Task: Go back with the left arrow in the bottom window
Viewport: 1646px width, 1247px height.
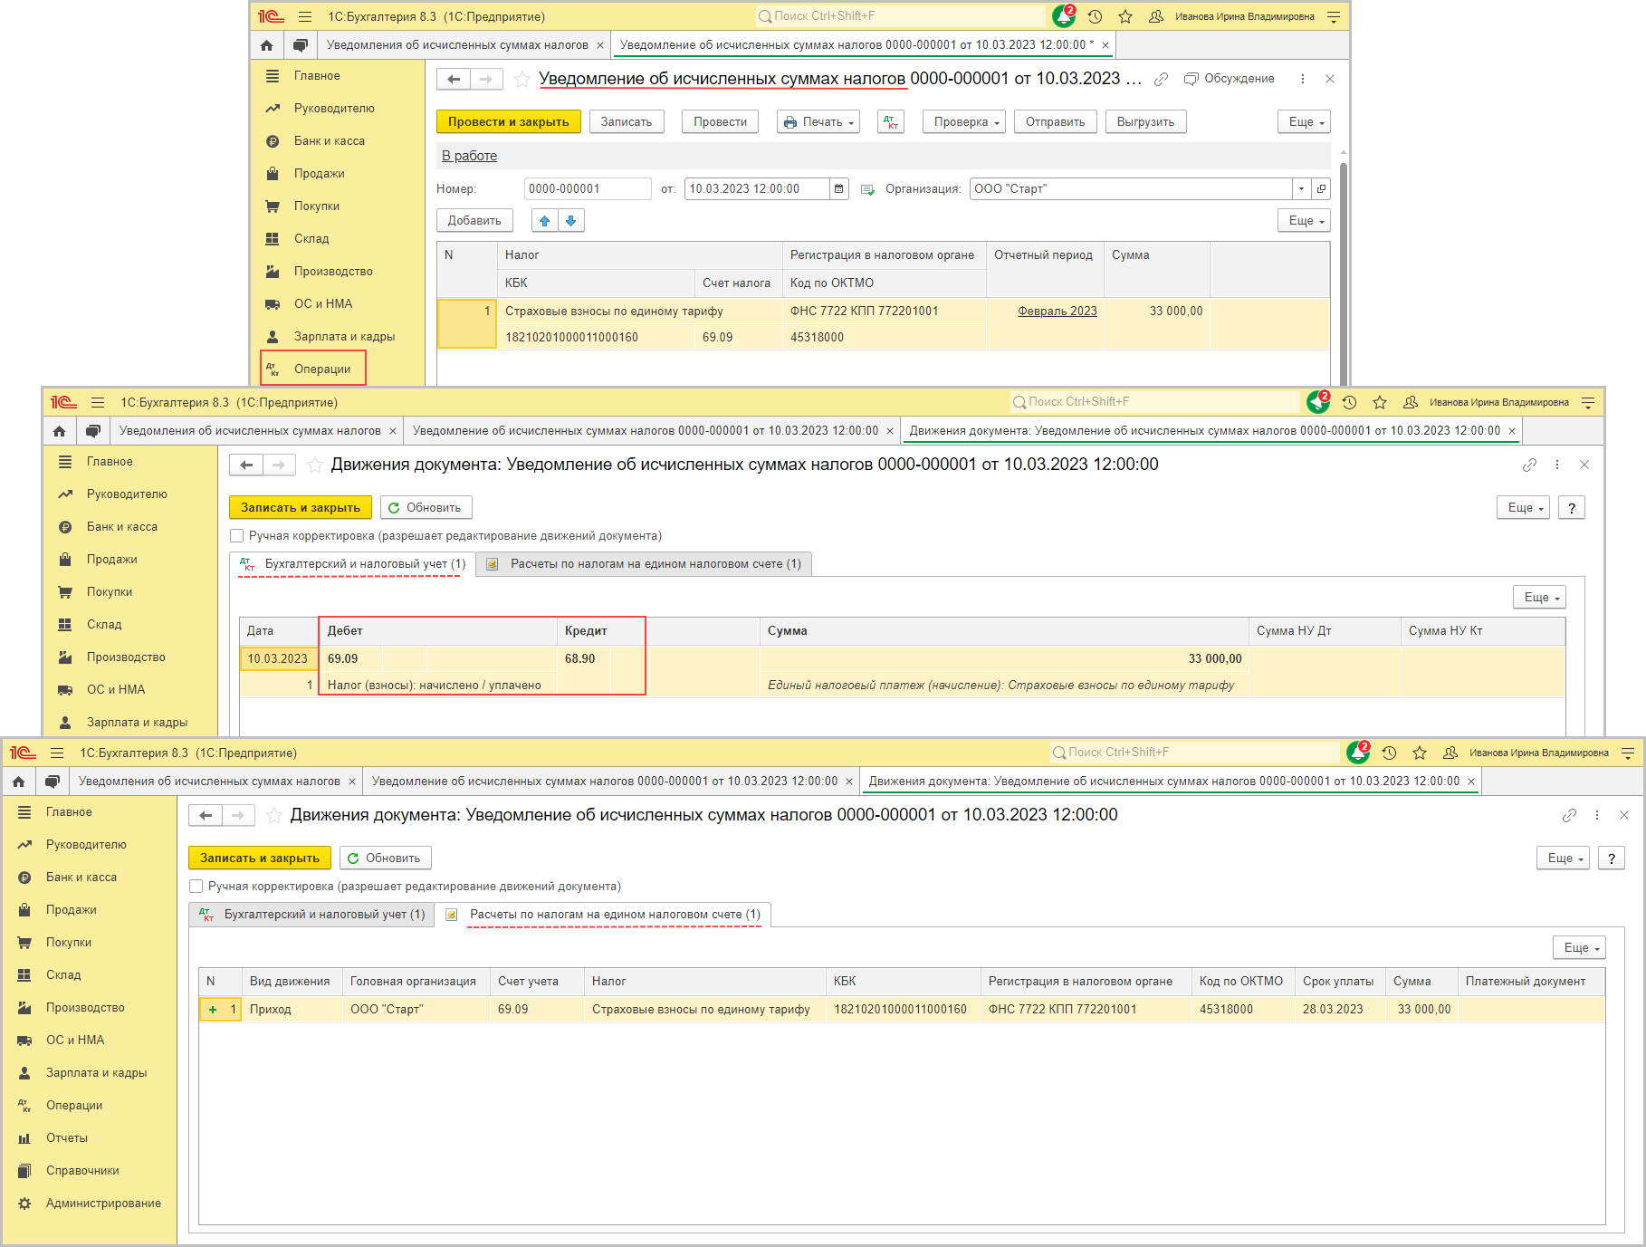Action: [206, 815]
